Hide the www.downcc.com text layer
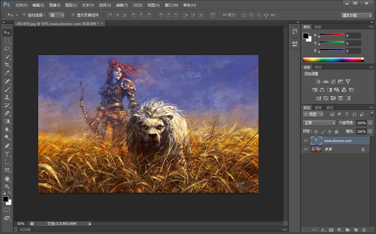 (x=305, y=141)
